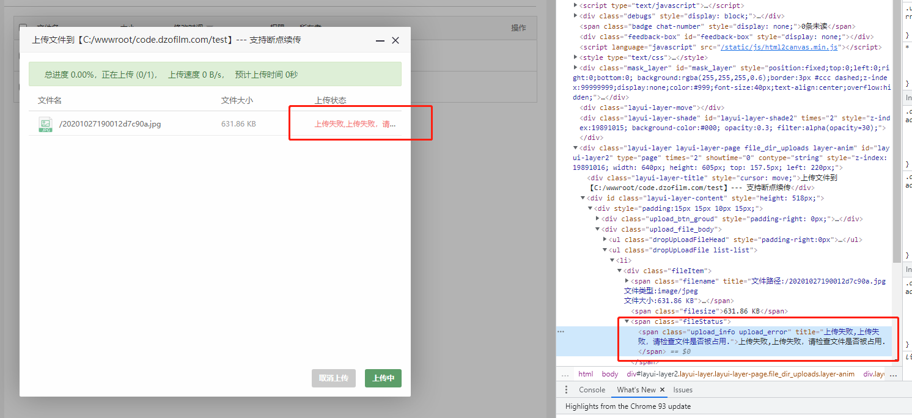Expand the span class="filename" node
Viewport: 912px width, 418px height.
pyautogui.click(x=627, y=281)
